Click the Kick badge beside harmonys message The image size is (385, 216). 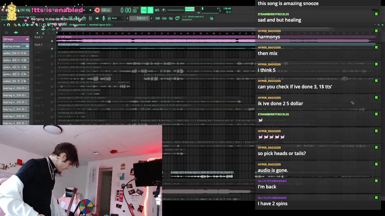pos(376,31)
